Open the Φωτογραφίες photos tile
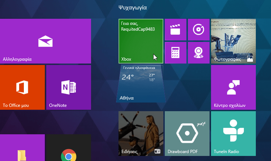 click(233, 41)
